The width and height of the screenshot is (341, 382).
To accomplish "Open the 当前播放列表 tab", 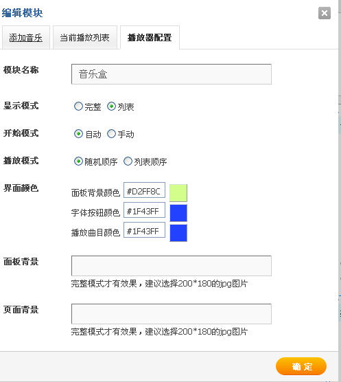I will (x=84, y=38).
